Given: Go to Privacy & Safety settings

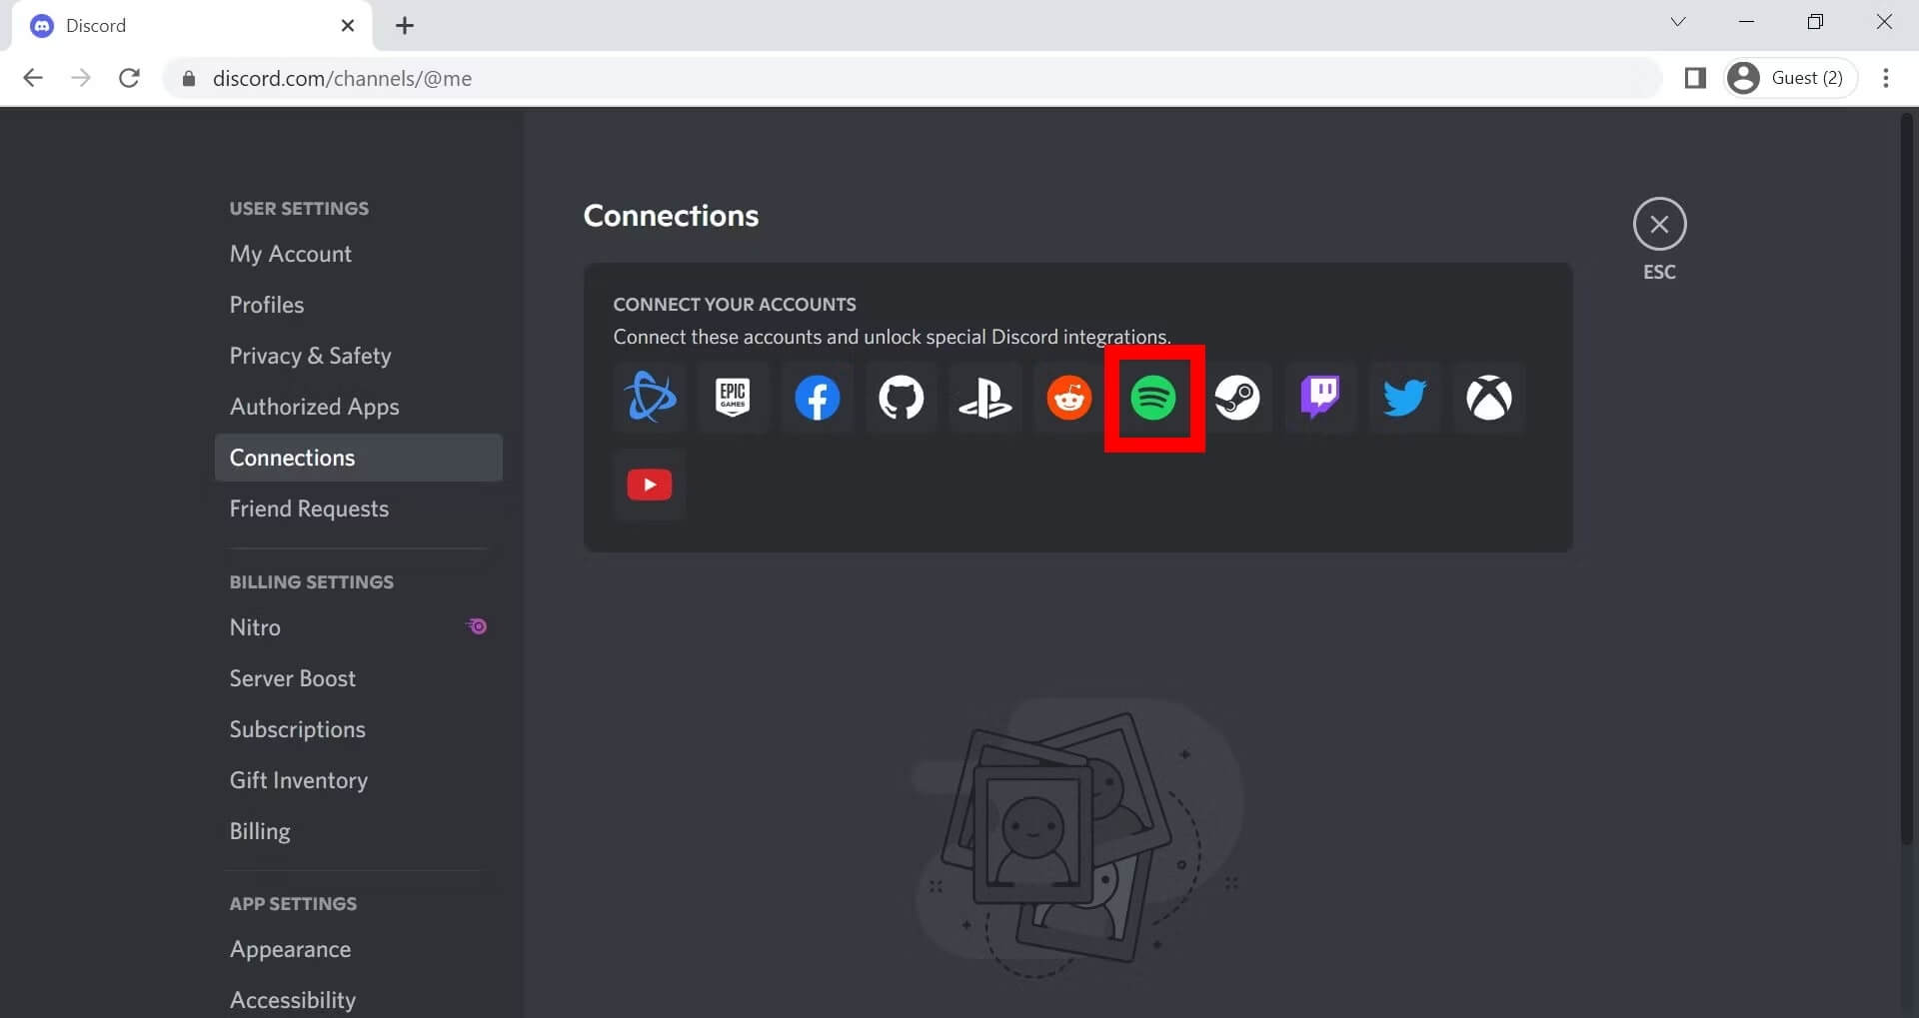Looking at the screenshot, I should tap(310, 356).
